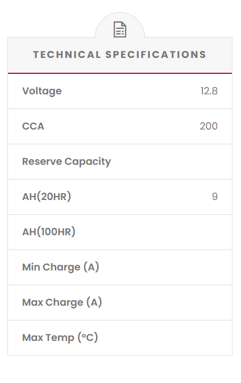Click the Reserve Capacity label
Image resolution: width=241 pixels, height=383 pixels.
point(67,161)
